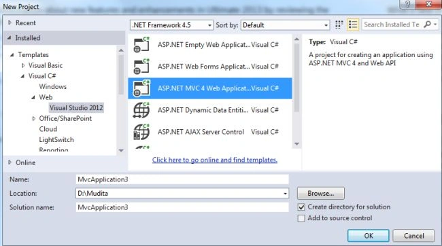
Task: Click the Search Installed Templates box
Action: click(392, 24)
